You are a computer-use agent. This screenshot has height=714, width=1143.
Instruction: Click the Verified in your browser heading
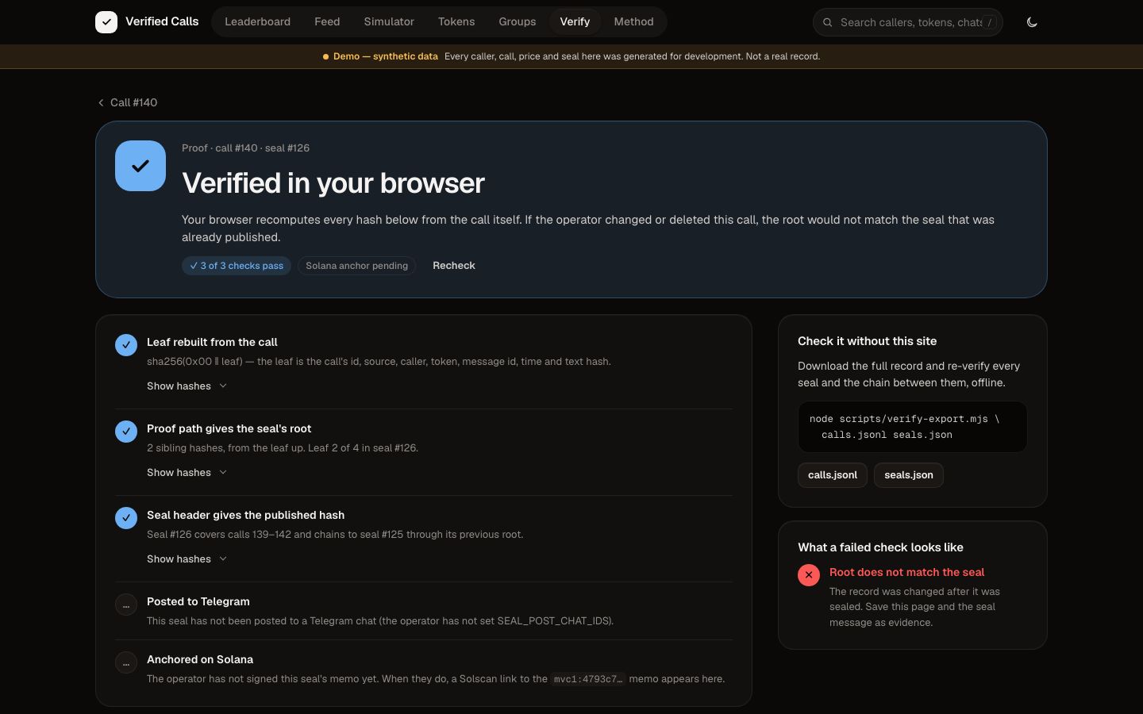(x=333, y=183)
